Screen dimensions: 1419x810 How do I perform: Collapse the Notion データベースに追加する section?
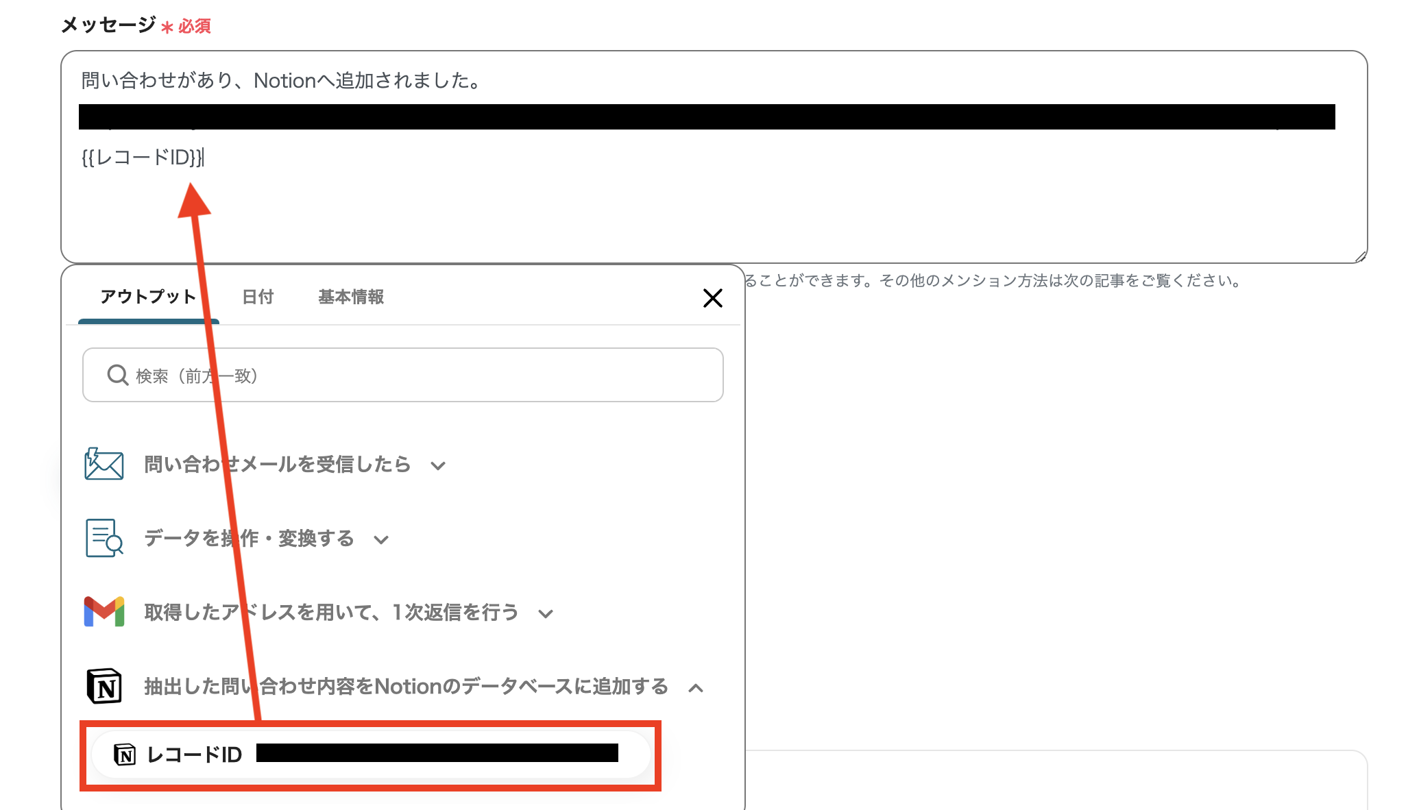coord(696,688)
